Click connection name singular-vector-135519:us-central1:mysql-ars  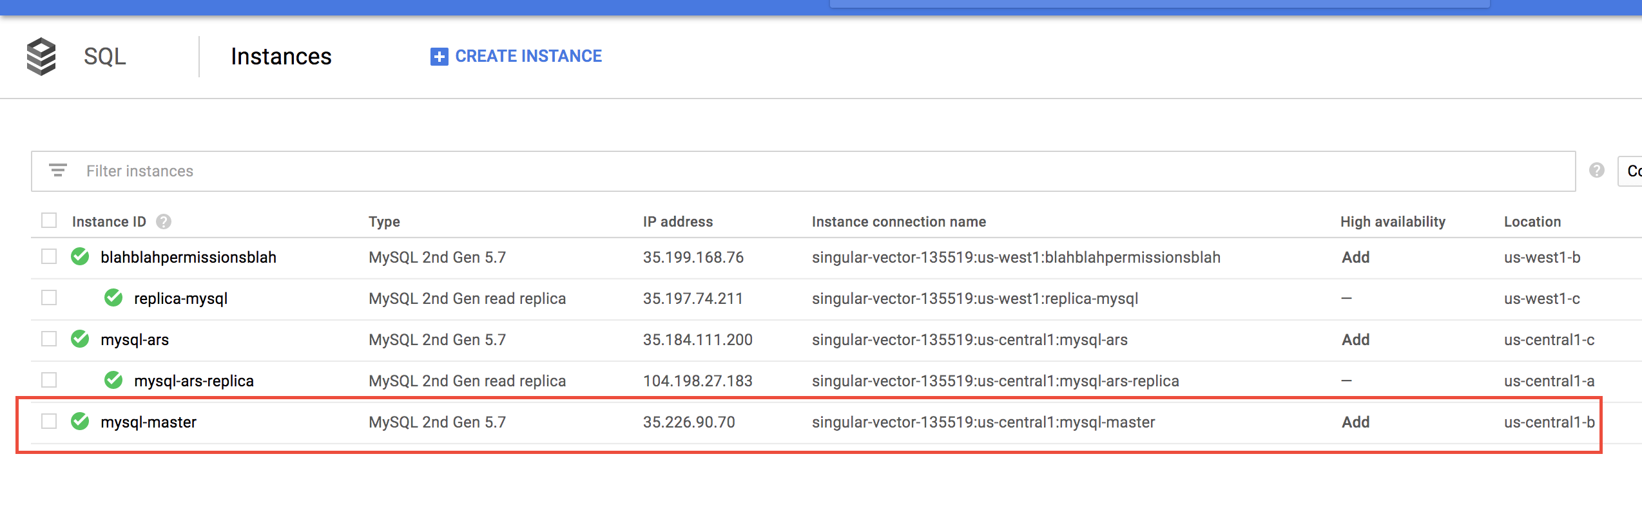pos(970,340)
